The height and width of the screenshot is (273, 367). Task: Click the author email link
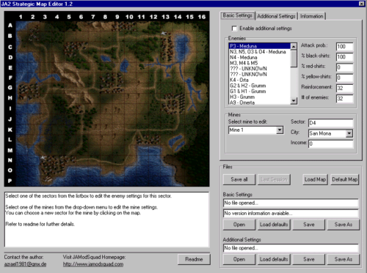[25, 264]
